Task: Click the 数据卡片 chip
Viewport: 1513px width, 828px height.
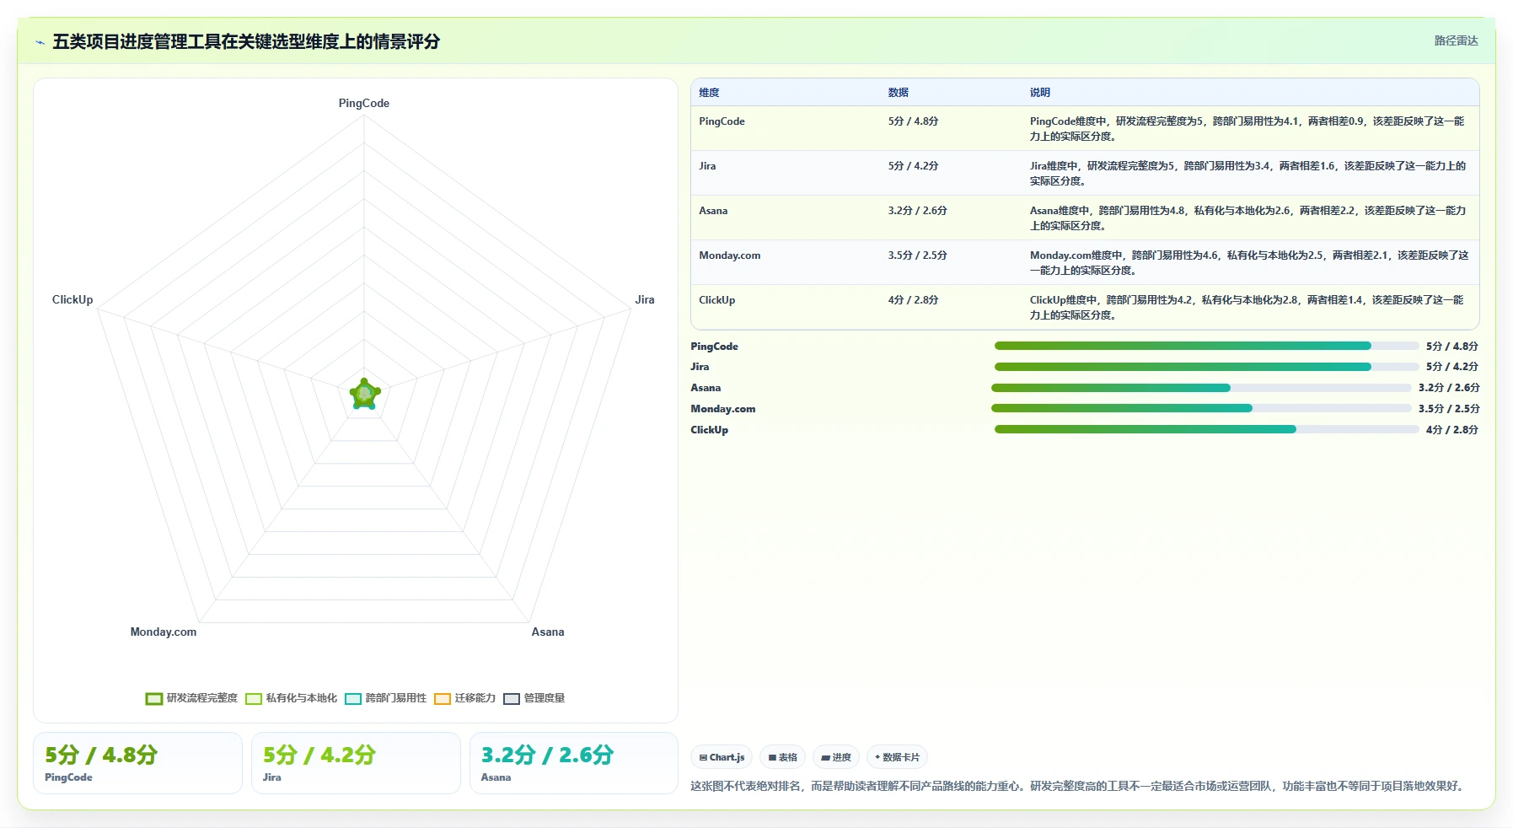Action: [x=897, y=757]
